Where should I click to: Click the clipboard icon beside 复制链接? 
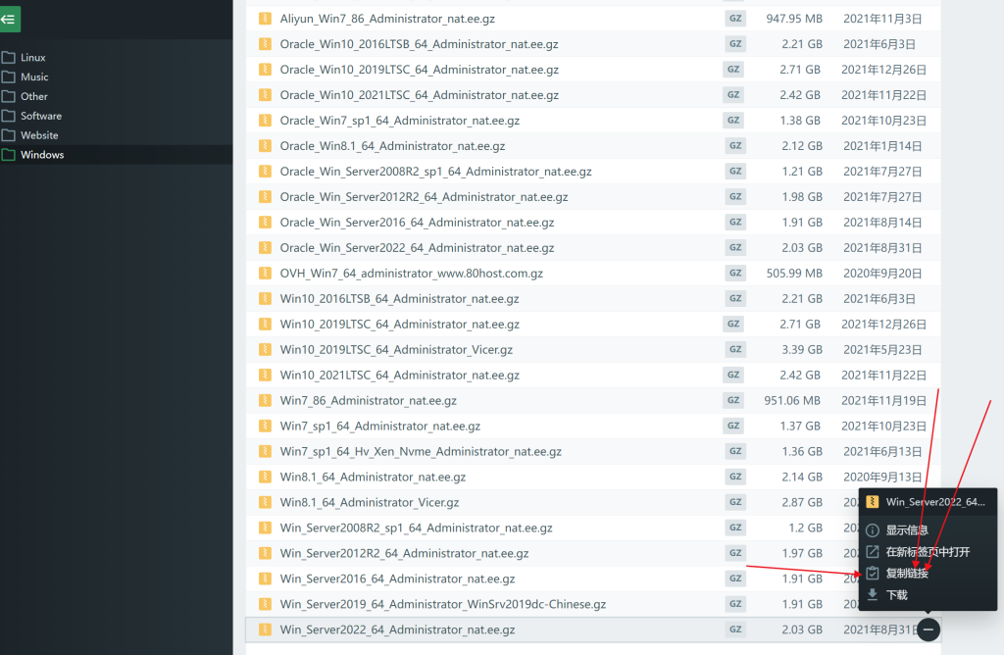[872, 573]
